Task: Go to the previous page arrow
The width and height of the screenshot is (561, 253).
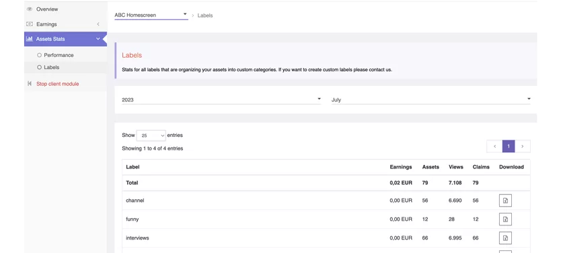Action: pyautogui.click(x=494, y=146)
